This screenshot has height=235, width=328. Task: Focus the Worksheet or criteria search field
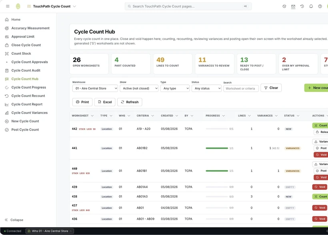[x=241, y=88]
